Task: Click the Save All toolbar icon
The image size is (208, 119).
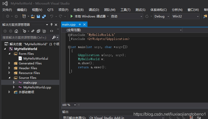Action: 44,16
